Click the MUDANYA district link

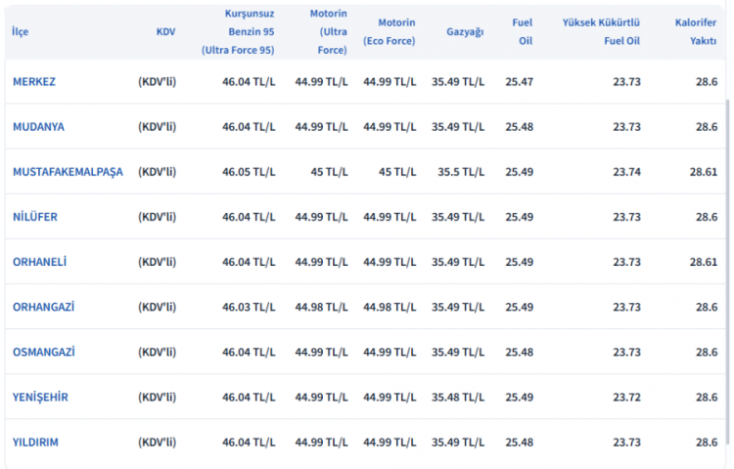38,127
